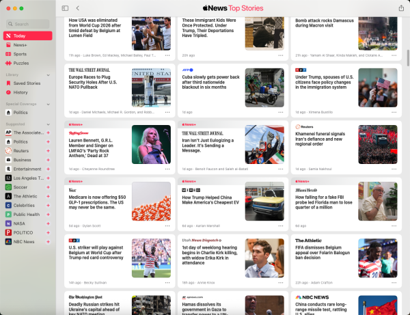Viewport: 410px width, 315px height.
Task: Follow NASA with plus button
Action: (48, 223)
